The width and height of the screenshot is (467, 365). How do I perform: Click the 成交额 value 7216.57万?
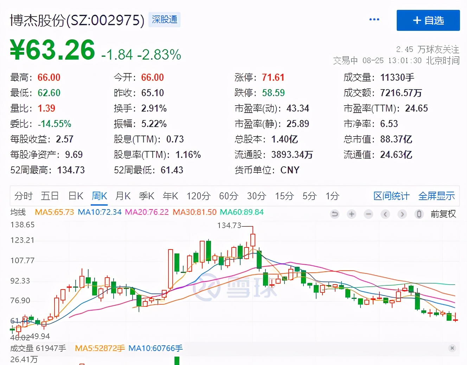(x=401, y=93)
